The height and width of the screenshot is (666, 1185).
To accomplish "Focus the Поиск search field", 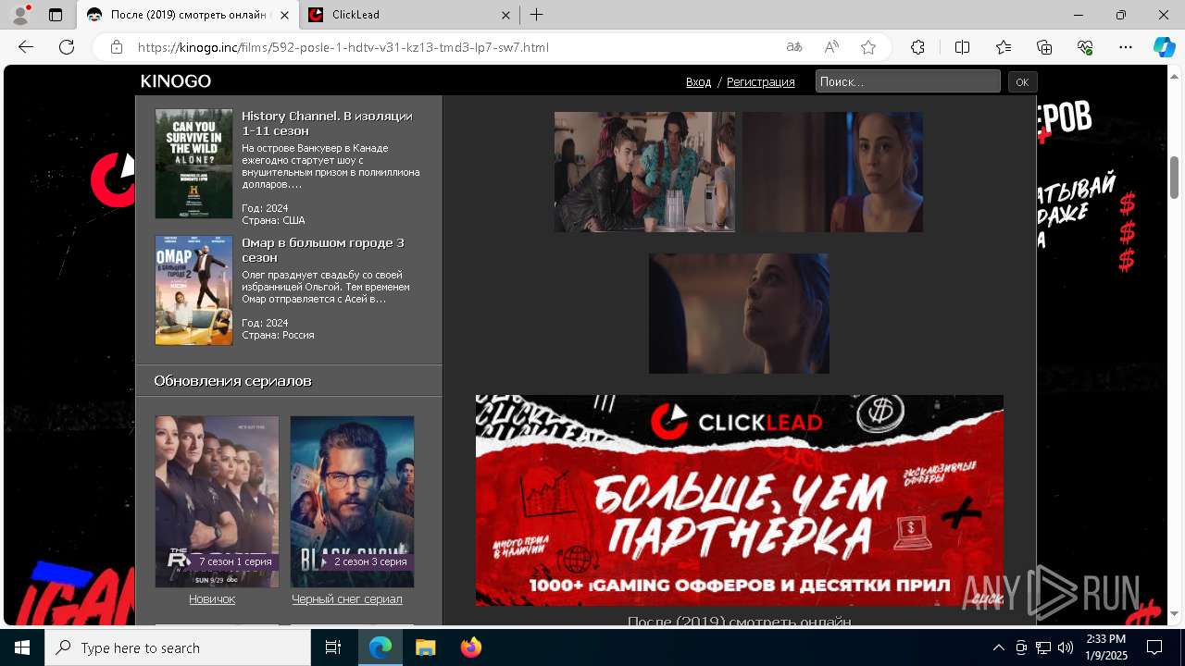I will click(908, 81).
